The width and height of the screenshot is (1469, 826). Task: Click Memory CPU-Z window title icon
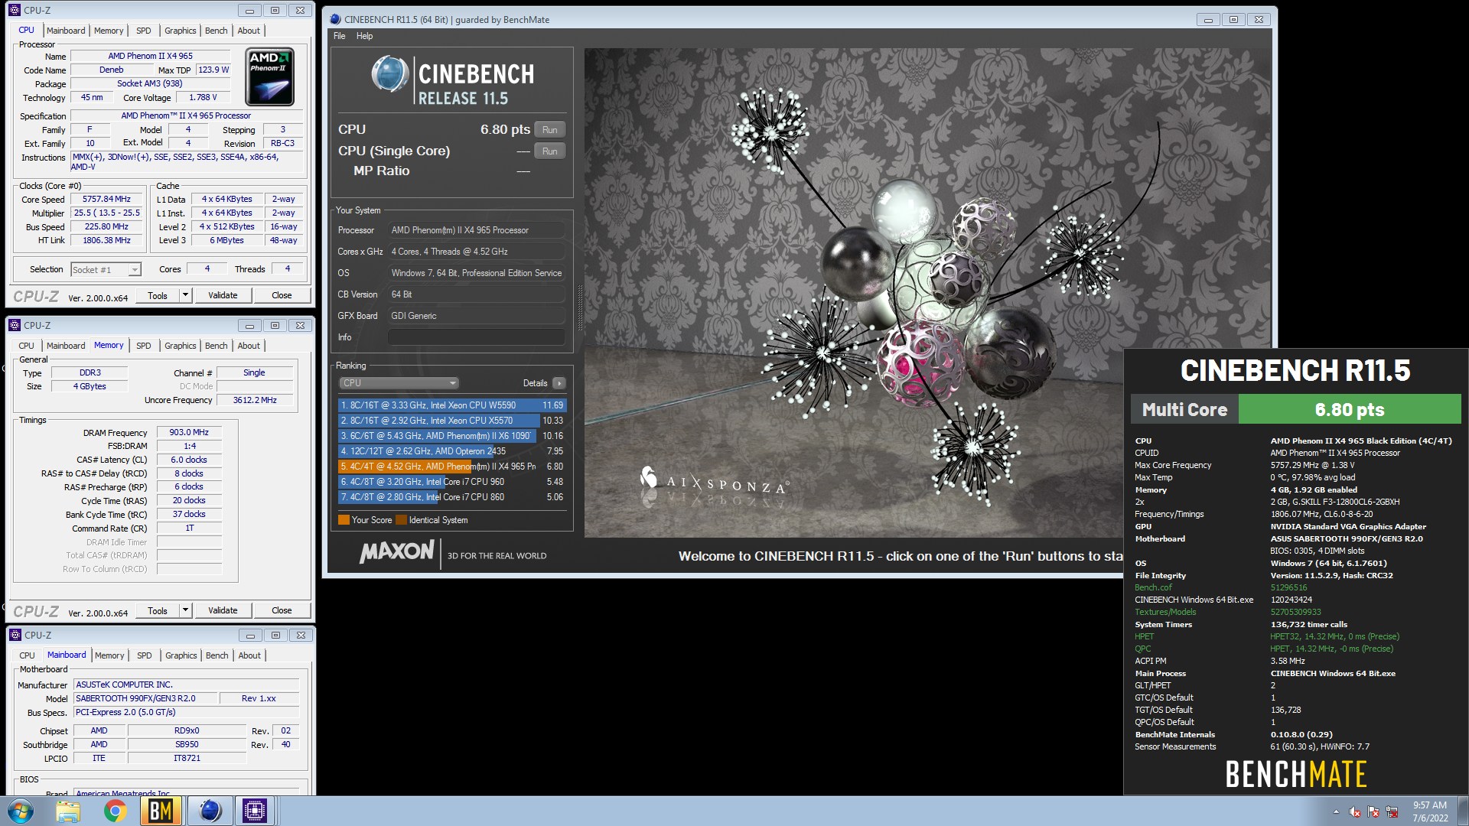coord(15,325)
